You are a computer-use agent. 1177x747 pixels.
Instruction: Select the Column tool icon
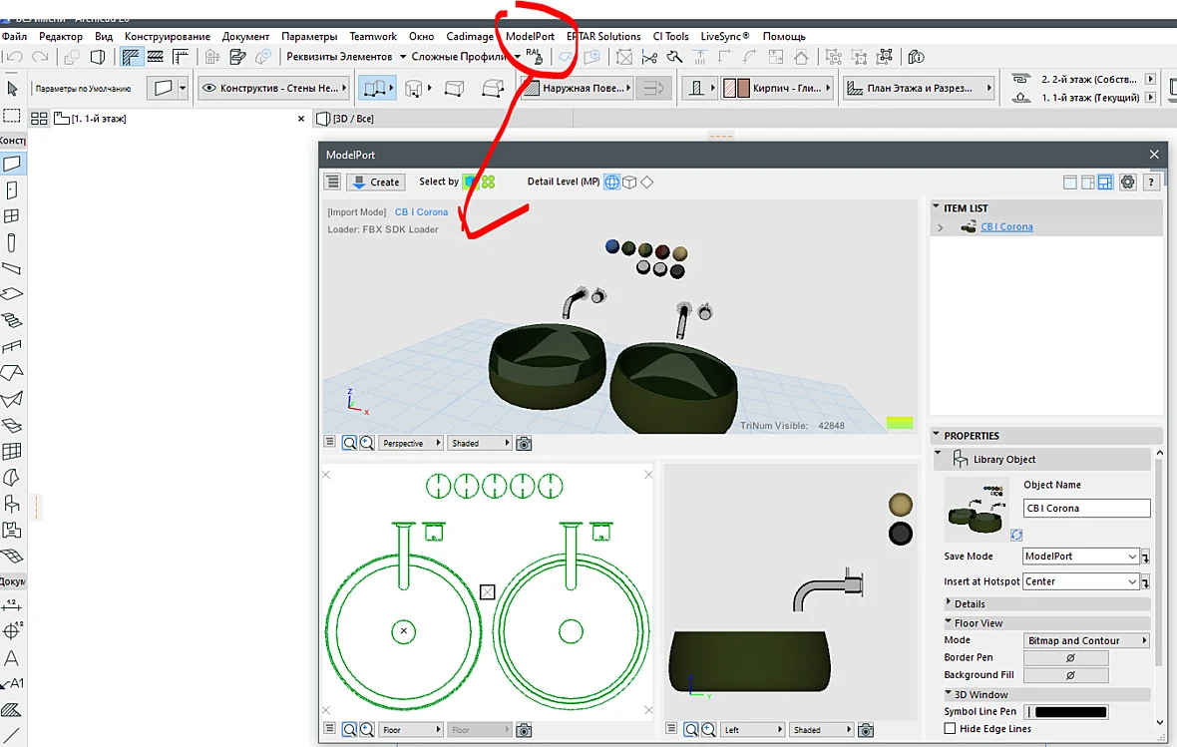coord(11,242)
